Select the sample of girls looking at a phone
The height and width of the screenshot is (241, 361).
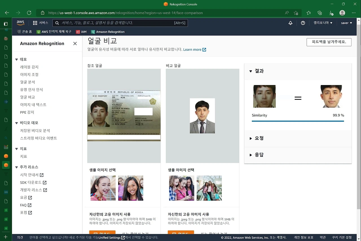click(x=182, y=188)
